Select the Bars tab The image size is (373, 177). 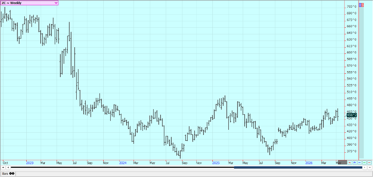(x=8, y=174)
